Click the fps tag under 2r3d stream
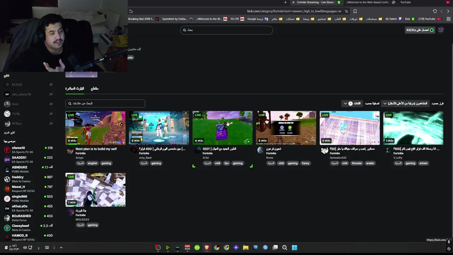Viewport: 453px width, 255px height. pyautogui.click(x=226, y=163)
